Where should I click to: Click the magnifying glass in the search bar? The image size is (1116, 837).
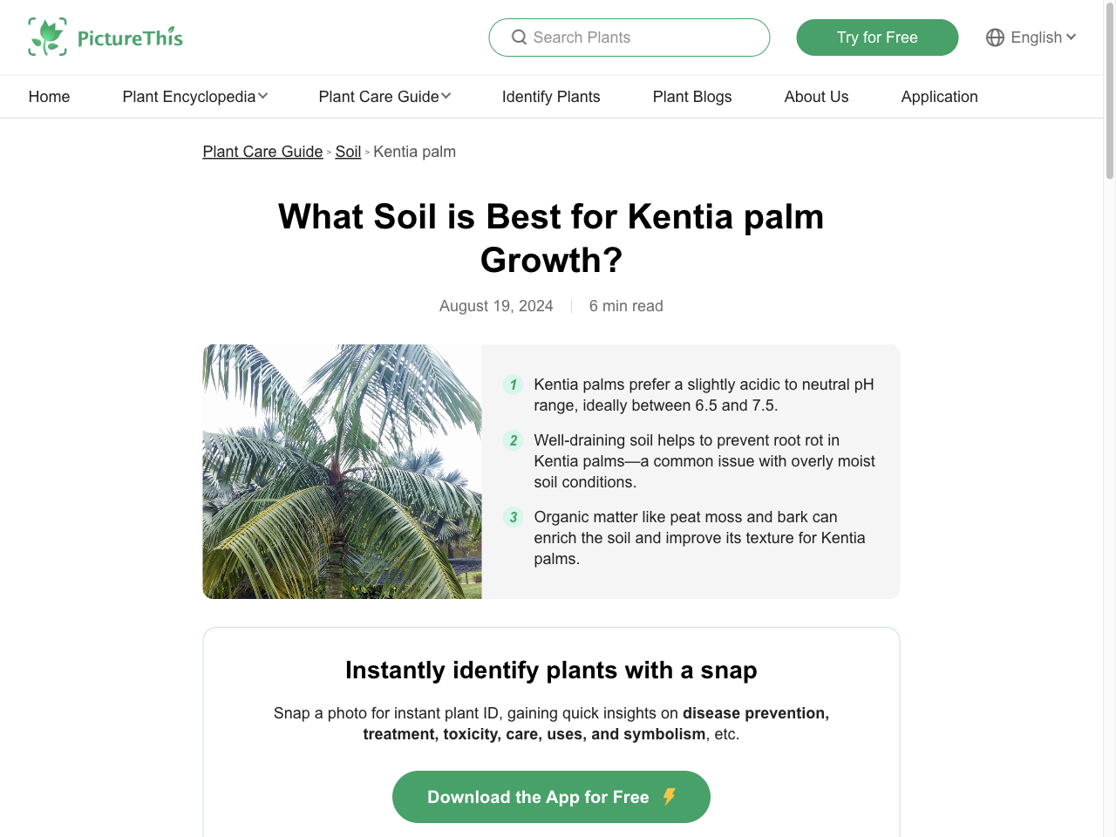tap(519, 37)
